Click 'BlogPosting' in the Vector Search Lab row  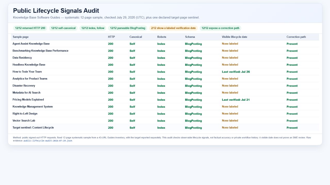[193, 121]
